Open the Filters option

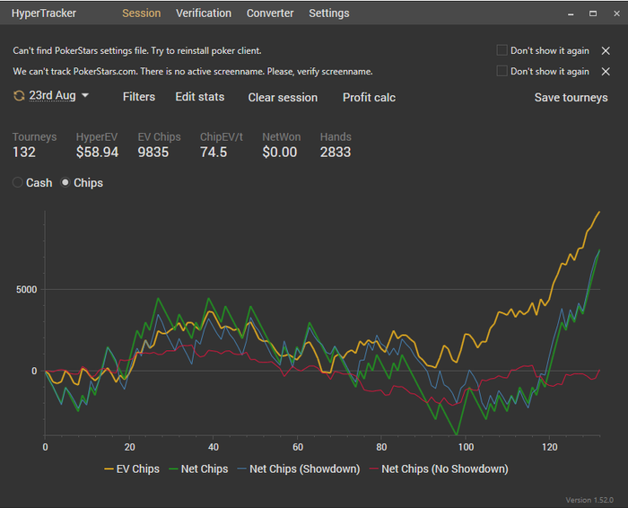click(x=139, y=97)
